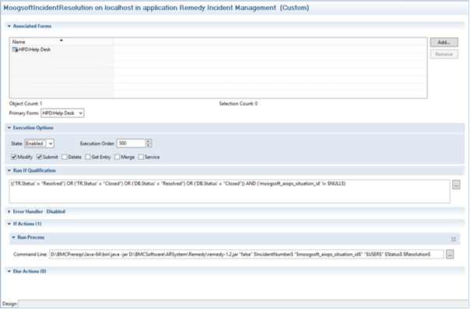This screenshot has width=470, height=309.
Task: Click the Command Line input field
Action: [246, 254]
